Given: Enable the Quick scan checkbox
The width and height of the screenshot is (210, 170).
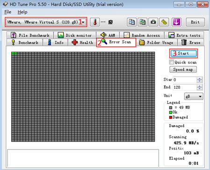Looking at the screenshot, I should [x=171, y=62].
